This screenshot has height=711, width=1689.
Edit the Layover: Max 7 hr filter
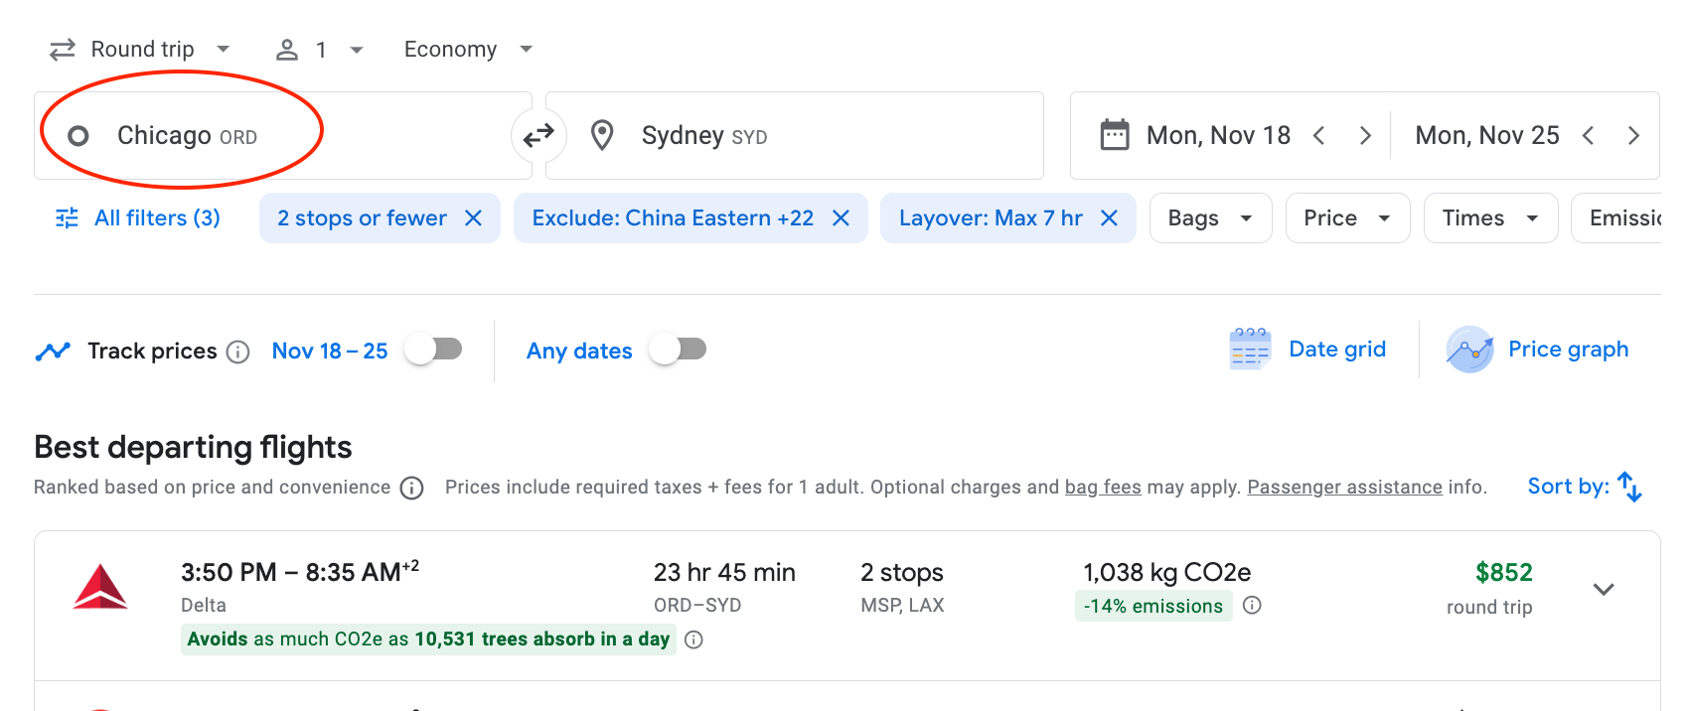[x=991, y=218]
